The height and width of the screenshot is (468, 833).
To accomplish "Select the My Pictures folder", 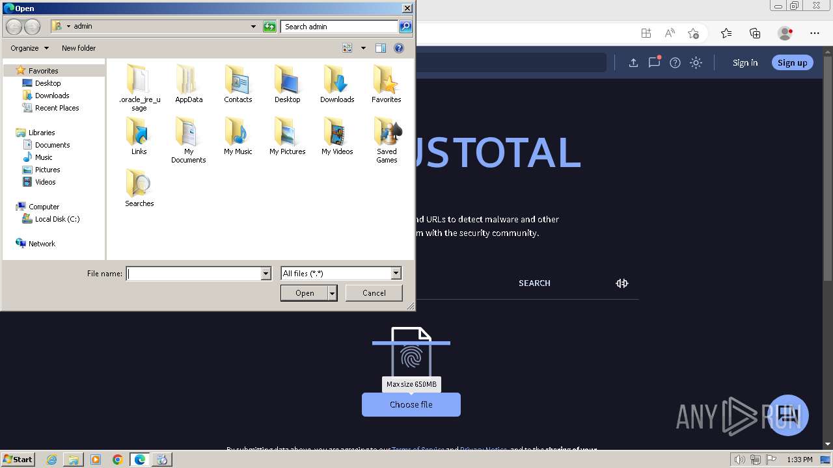I will tap(288, 135).
